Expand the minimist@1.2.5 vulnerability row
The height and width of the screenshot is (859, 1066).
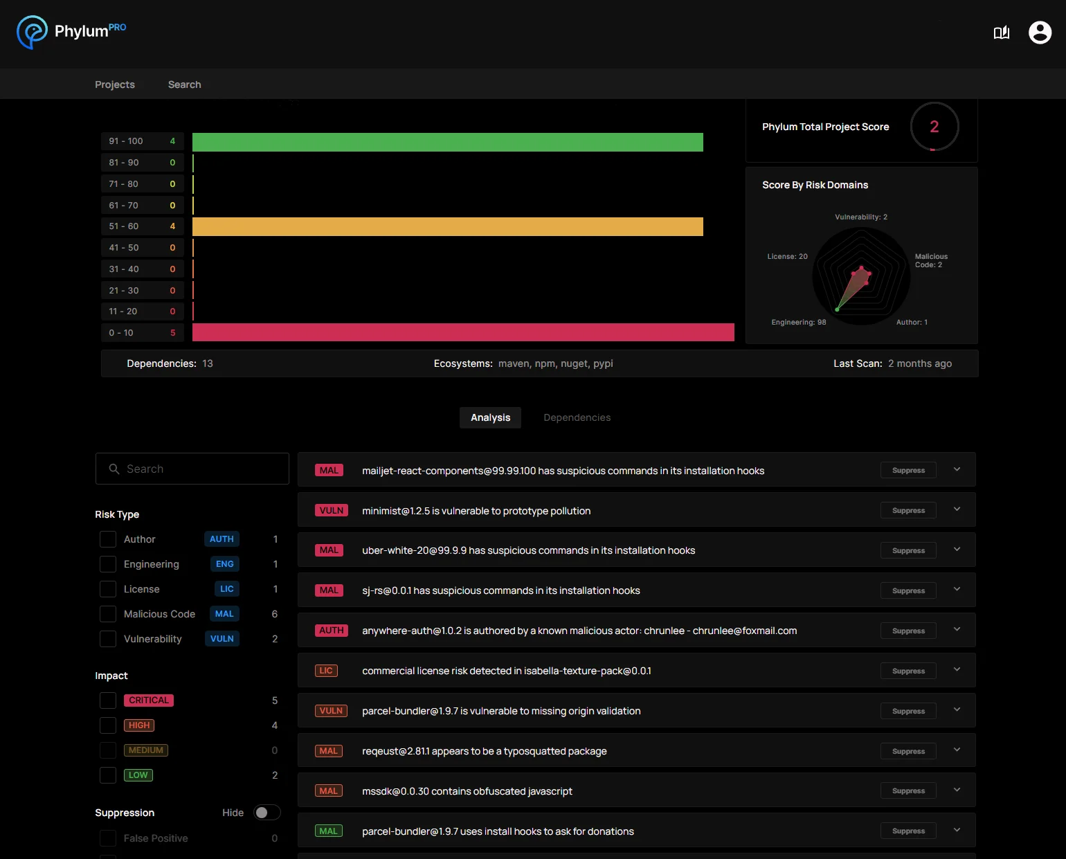tap(957, 509)
